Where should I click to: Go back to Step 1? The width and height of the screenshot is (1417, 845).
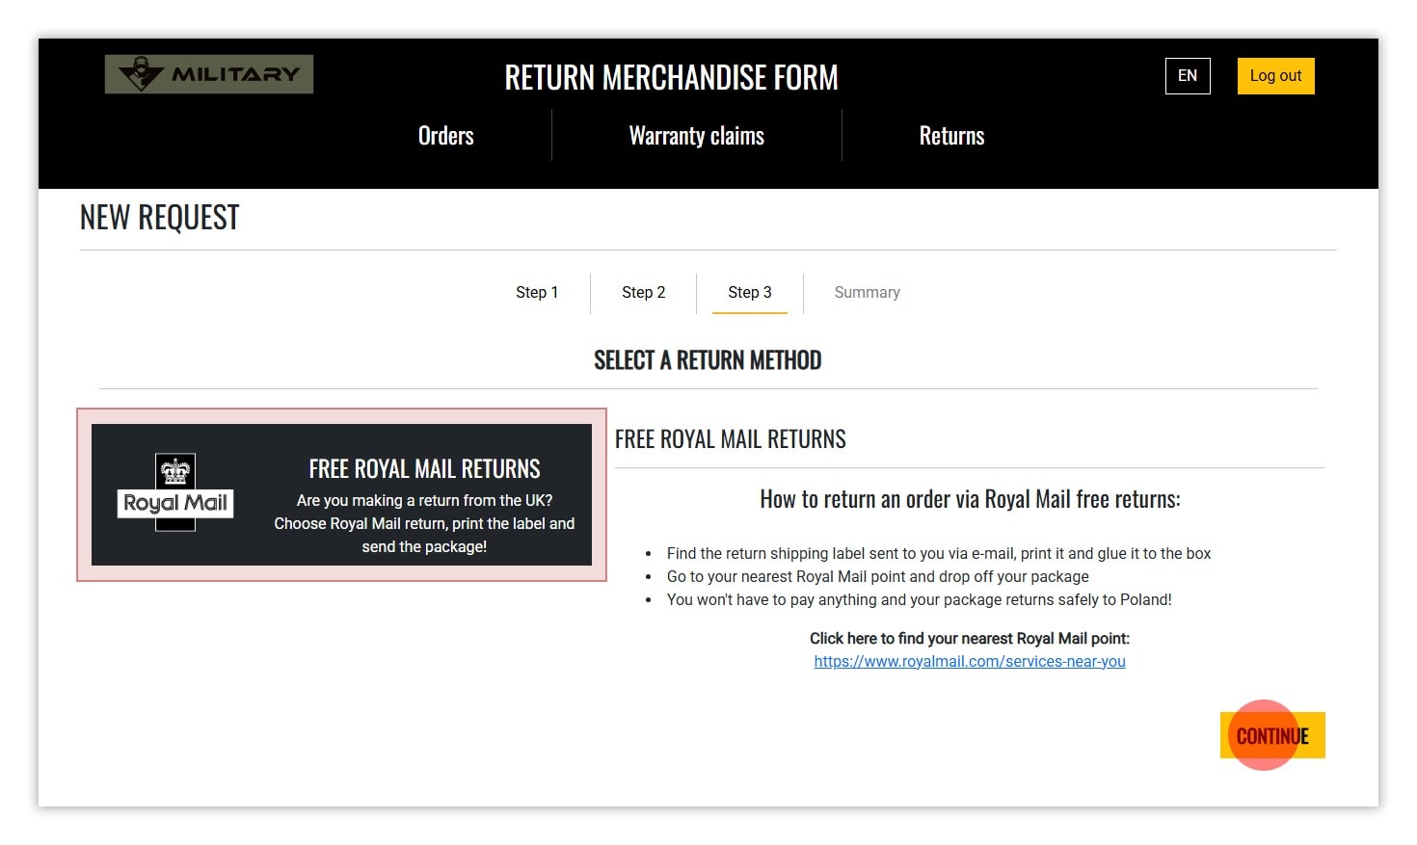(537, 292)
